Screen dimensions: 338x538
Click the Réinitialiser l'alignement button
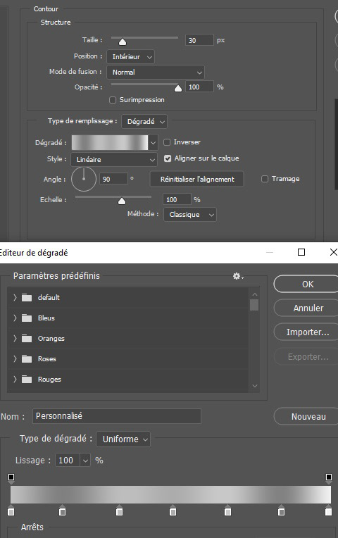[x=197, y=179]
